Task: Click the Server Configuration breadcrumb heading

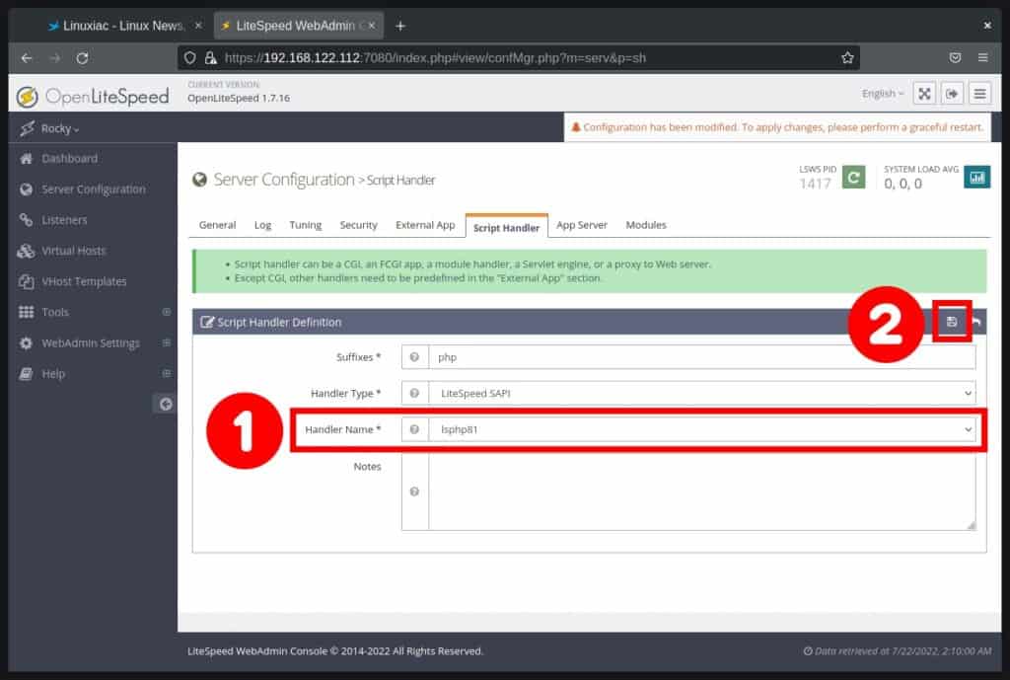Action: pyautogui.click(x=284, y=180)
